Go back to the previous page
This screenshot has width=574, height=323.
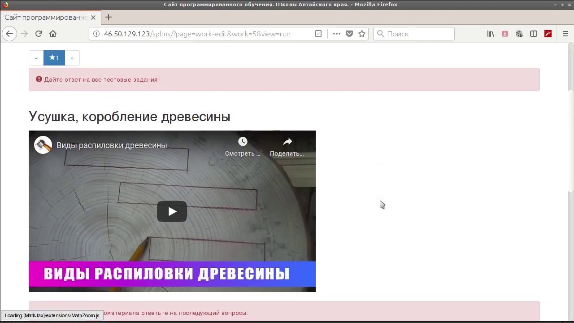click(x=9, y=34)
